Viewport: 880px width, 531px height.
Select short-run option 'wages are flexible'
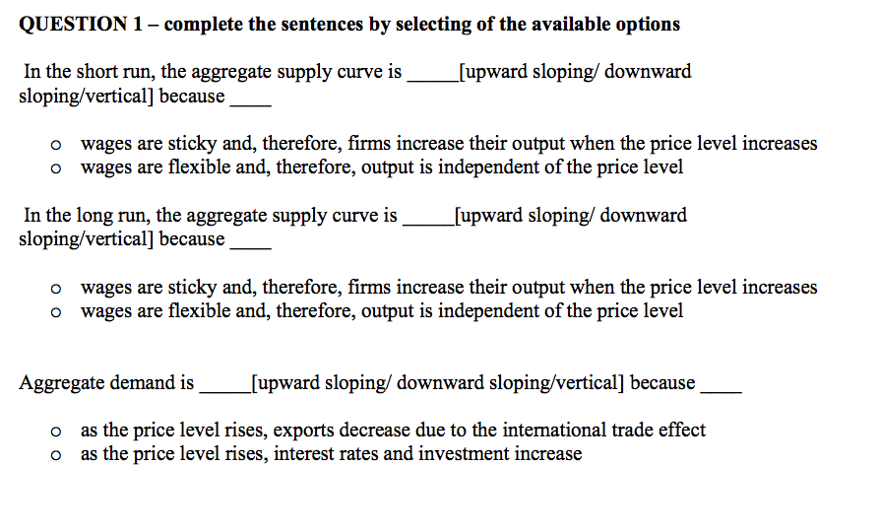[x=59, y=169]
